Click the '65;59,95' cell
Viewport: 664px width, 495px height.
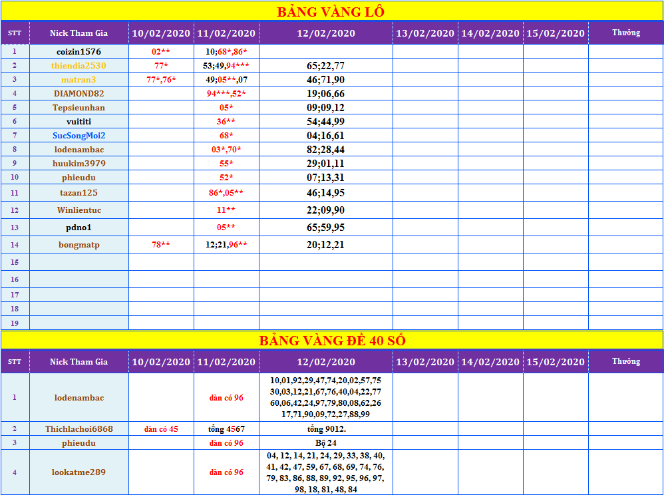point(325,228)
